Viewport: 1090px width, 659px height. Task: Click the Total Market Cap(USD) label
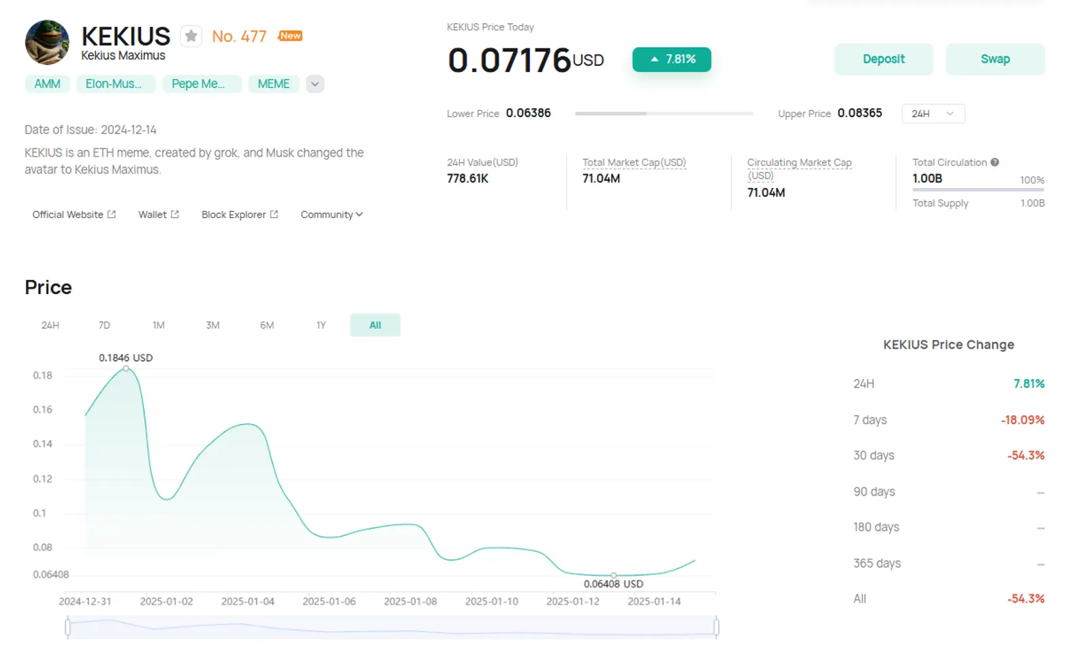point(634,163)
